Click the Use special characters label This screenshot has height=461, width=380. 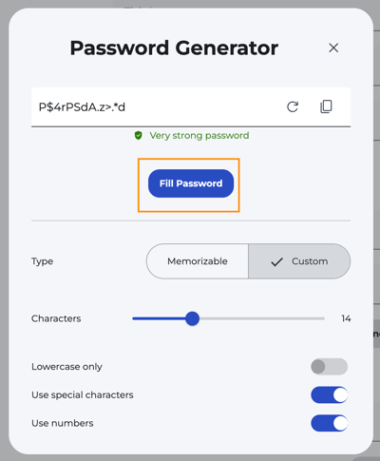pos(83,395)
